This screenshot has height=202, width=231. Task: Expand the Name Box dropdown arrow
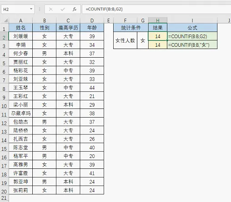[31, 9]
